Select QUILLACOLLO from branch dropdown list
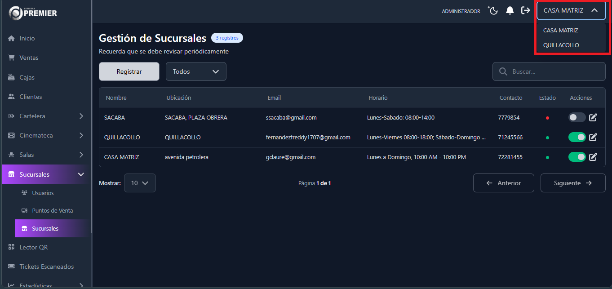Viewport: 612px width, 289px height. 561,45
